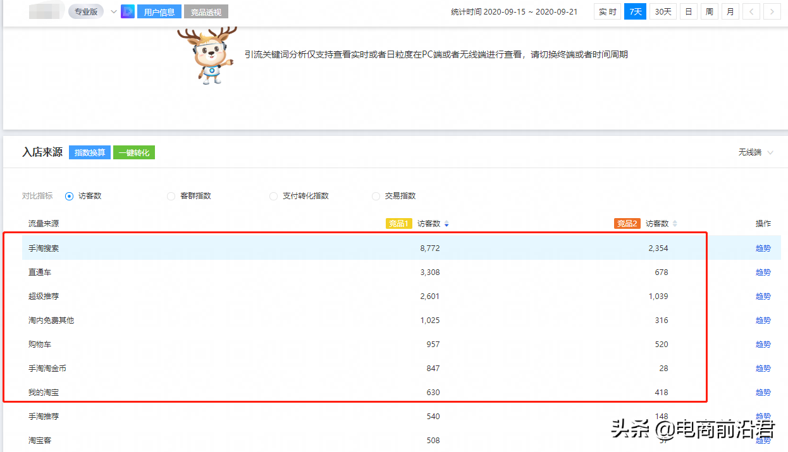Click the 淘内免费其他 source name
The image size is (788, 452).
51,321
